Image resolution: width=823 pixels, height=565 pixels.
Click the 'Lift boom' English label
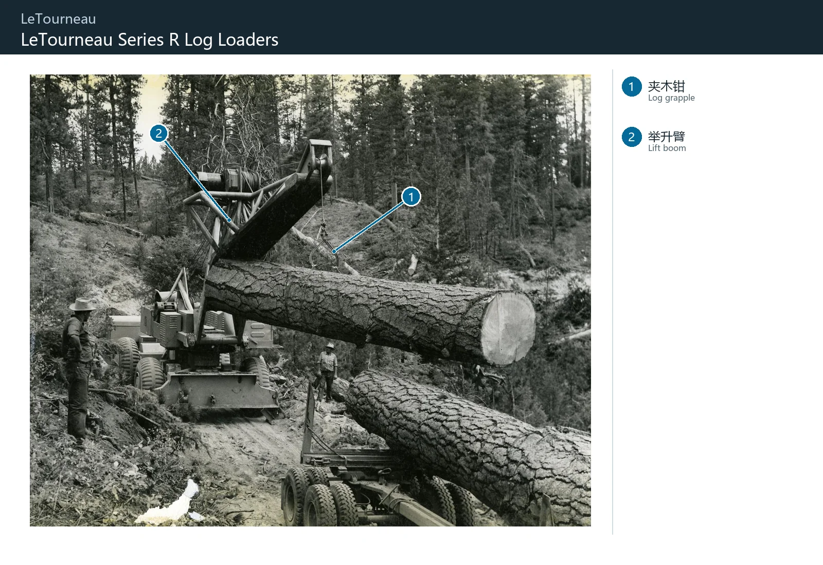667,148
